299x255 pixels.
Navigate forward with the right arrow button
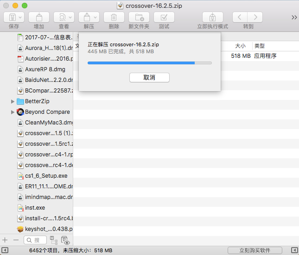pyautogui.click(x=255, y=18)
